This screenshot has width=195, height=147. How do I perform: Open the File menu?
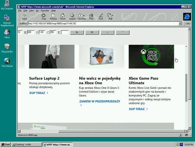tap(20, 11)
